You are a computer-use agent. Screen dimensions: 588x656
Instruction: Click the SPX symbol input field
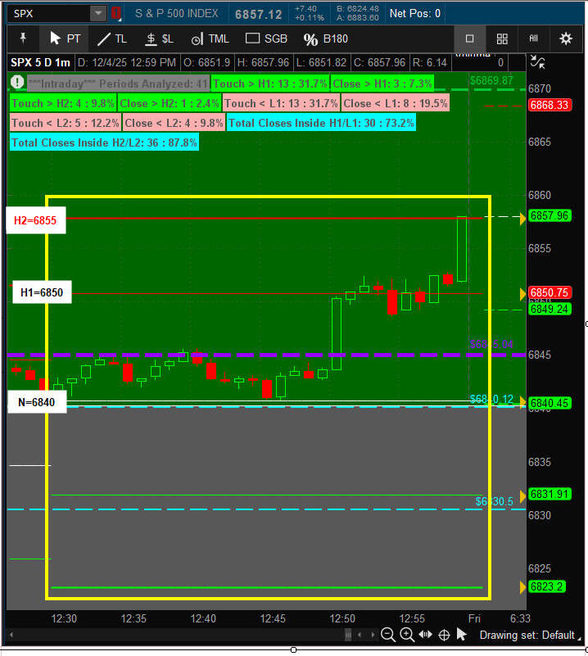pos(47,13)
